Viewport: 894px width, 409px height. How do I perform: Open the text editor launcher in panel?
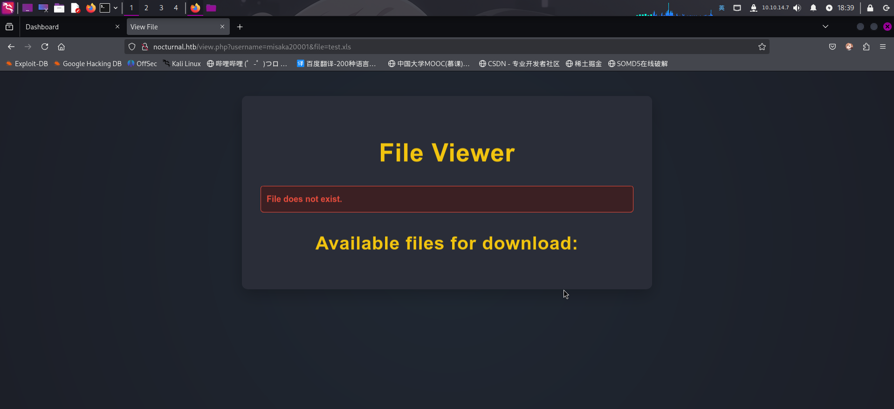(x=75, y=8)
